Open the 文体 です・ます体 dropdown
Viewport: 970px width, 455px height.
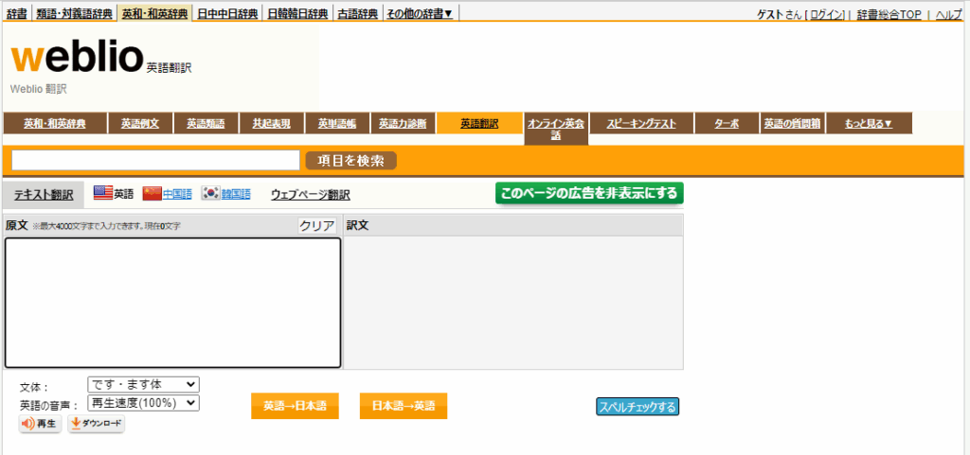(x=143, y=384)
